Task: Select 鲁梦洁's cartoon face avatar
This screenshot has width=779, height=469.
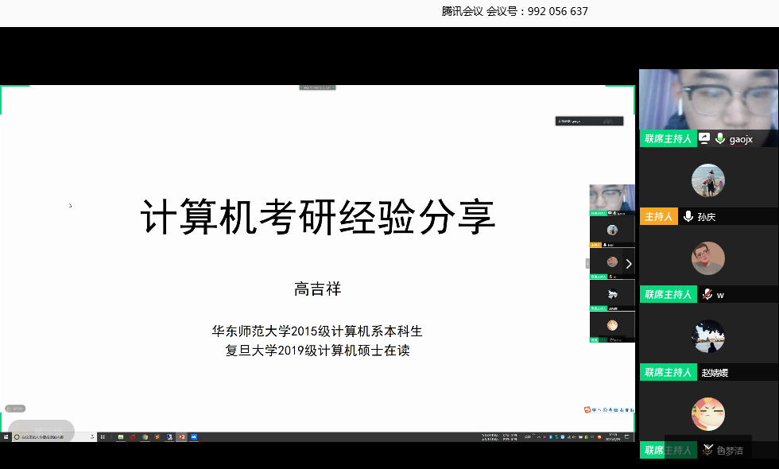Action: [x=707, y=414]
